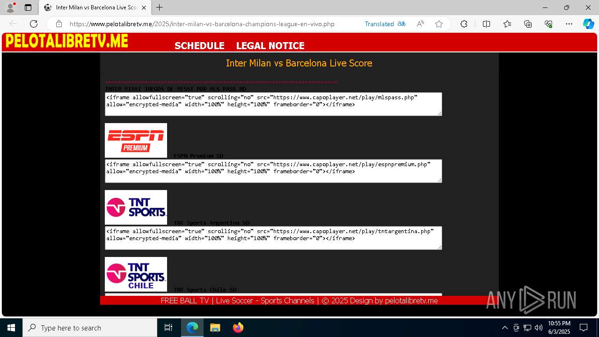Click the mlspass iframe code box
This screenshot has width=599, height=337.
click(273, 104)
